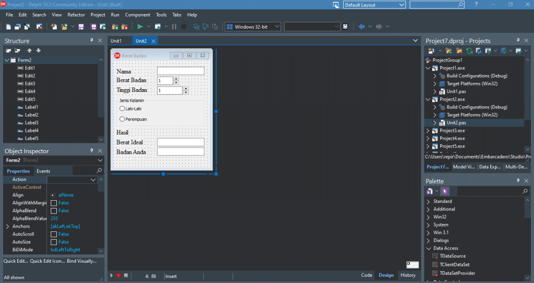Switch to the Events tab
Screen dimensions: 534x283
click(x=43, y=171)
